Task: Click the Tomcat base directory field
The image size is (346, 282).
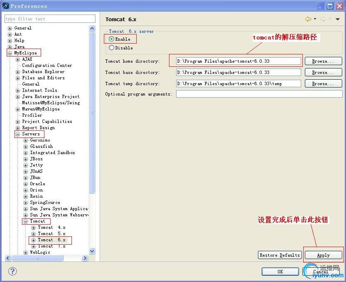Action: click(x=238, y=72)
